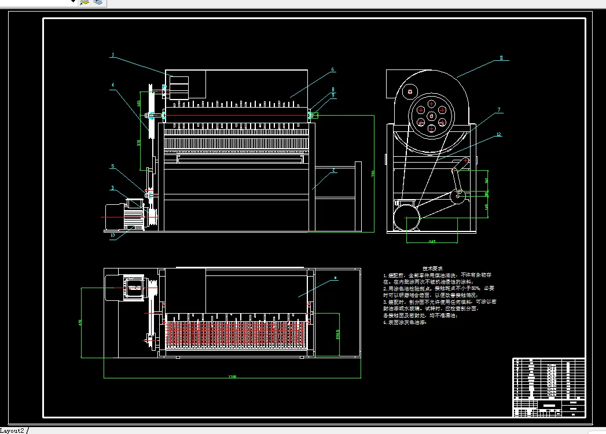Select part callout number 11
Viewport: 606px width, 434px height.
[502, 58]
